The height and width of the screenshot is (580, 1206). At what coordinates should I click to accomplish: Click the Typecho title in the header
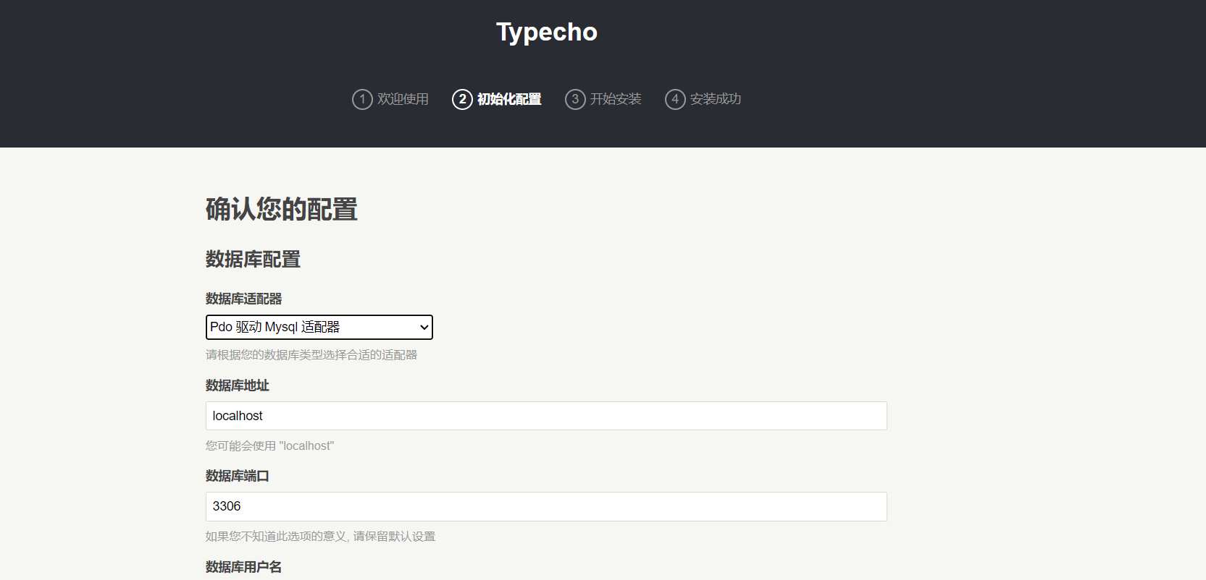coord(547,32)
